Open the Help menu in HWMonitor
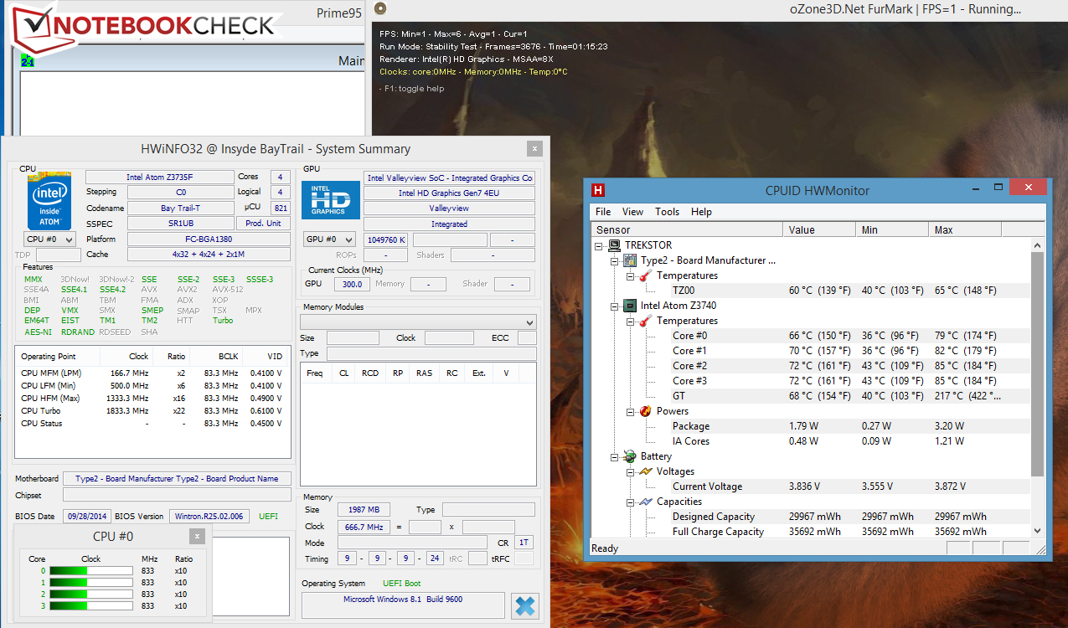The width and height of the screenshot is (1068, 628). (701, 212)
